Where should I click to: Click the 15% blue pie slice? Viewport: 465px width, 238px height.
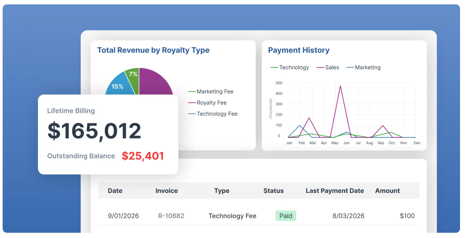point(120,85)
